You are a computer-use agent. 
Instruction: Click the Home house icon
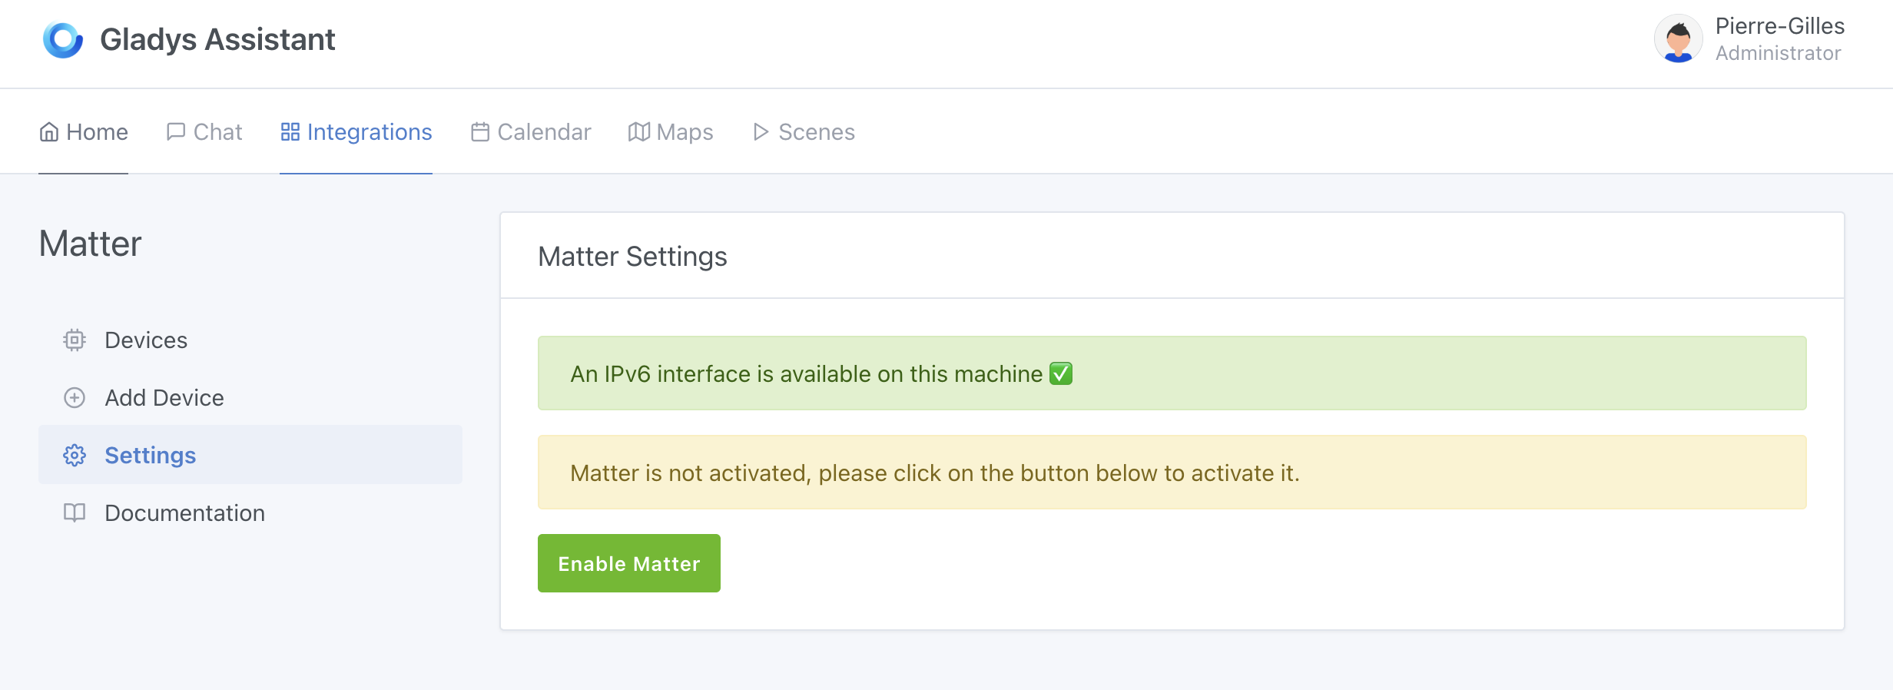click(49, 132)
